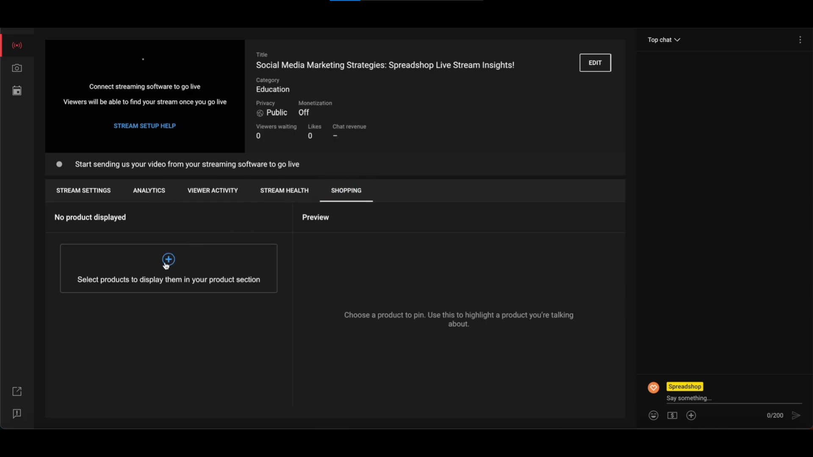The width and height of the screenshot is (813, 457).
Task: Expand the Top chat dropdown
Action: pos(664,40)
